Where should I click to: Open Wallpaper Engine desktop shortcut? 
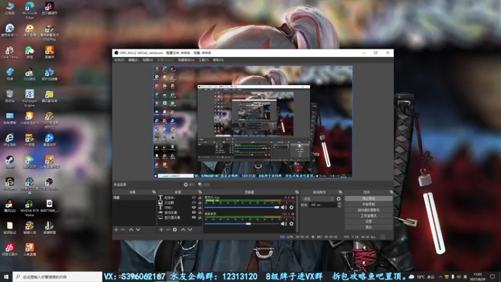[x=29, y=98]
